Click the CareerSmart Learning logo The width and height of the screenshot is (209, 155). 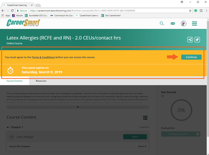[x=23, y=23]
